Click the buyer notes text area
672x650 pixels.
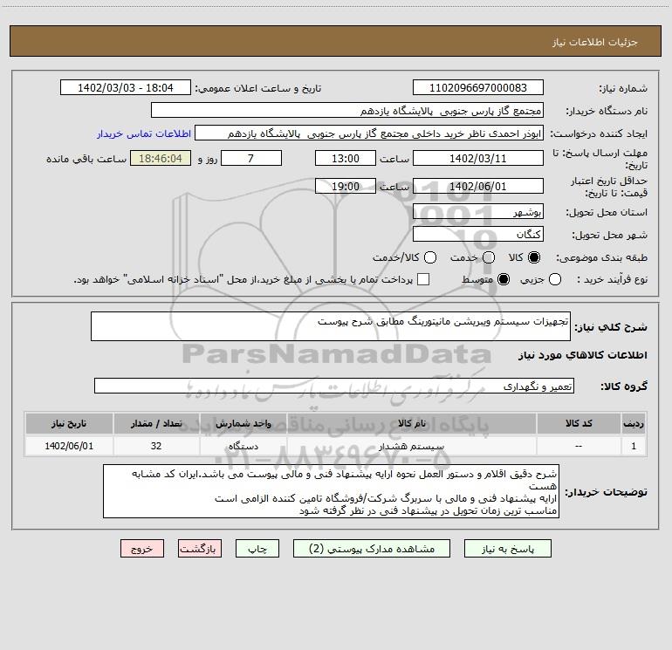click(x=331, y=491)
